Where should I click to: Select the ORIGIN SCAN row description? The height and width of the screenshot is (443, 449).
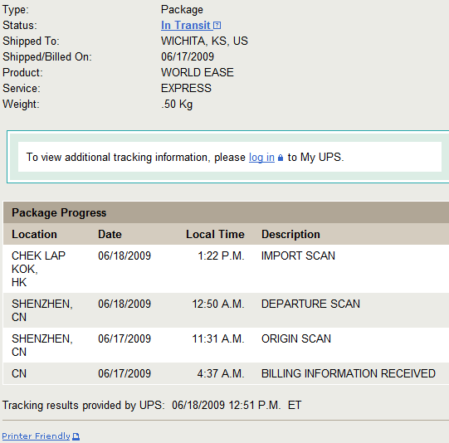tap(296, 338)
